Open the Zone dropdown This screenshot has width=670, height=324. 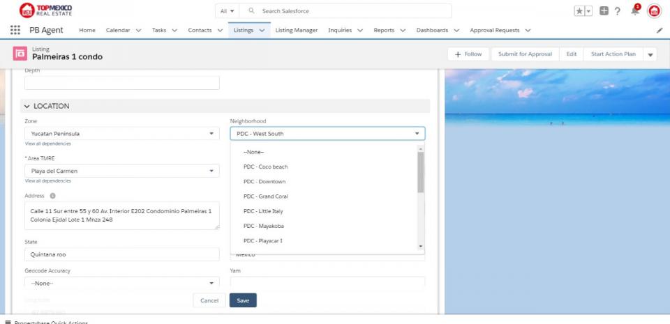coord(121,134)
